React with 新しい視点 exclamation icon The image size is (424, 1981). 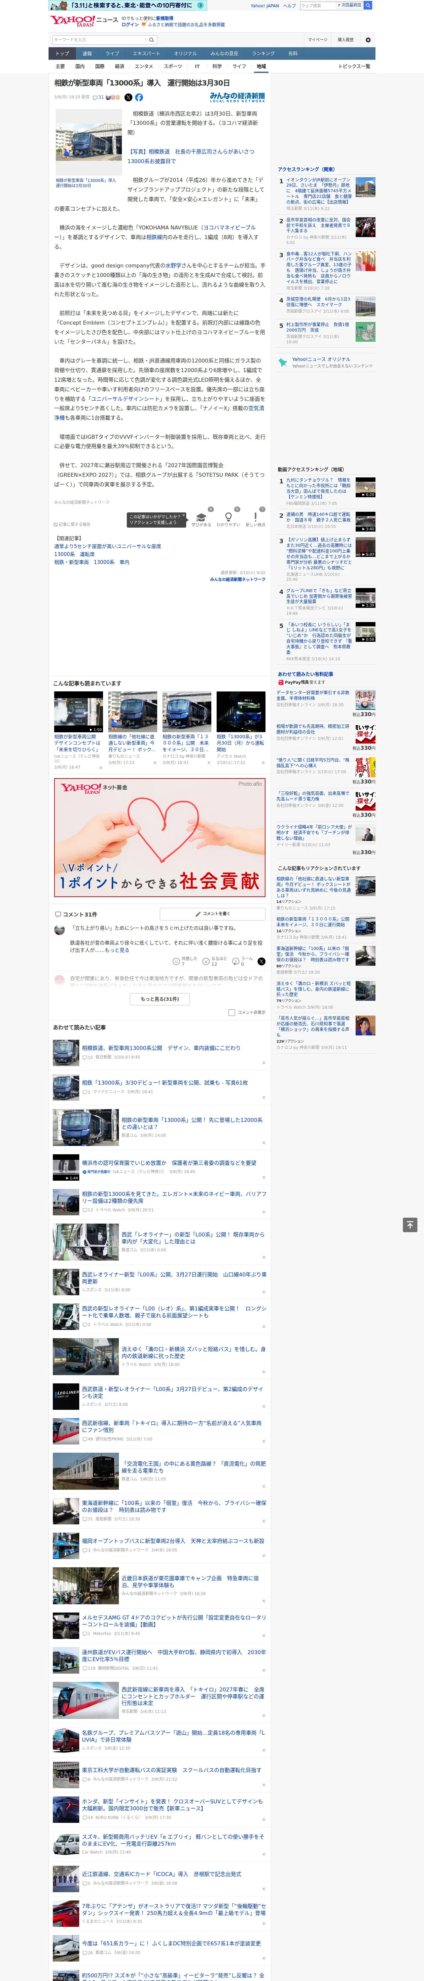click(x=256, y=518)
